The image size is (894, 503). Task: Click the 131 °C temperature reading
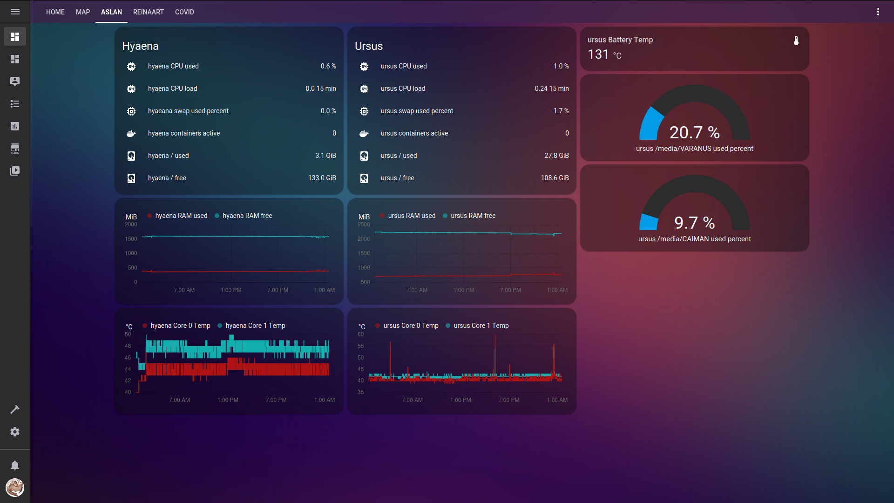[x=604, y=54]
